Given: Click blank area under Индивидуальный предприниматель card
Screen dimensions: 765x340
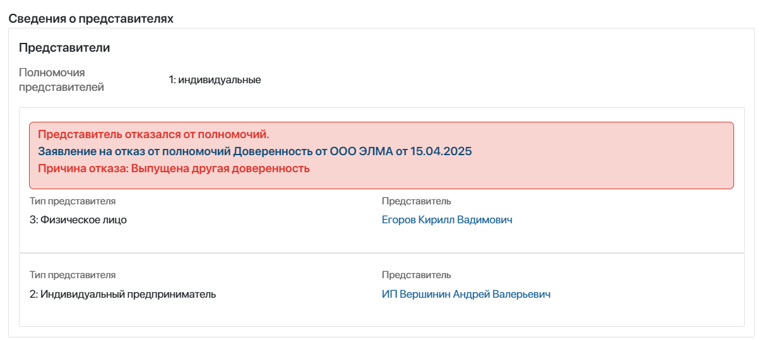Looking at the screenshot, I should point(381,314).
